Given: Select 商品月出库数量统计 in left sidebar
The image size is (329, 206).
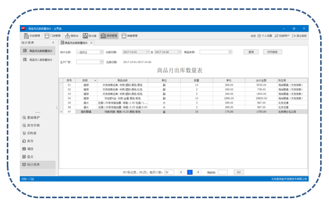Looking at the screenshot, I should coord(38,51).
